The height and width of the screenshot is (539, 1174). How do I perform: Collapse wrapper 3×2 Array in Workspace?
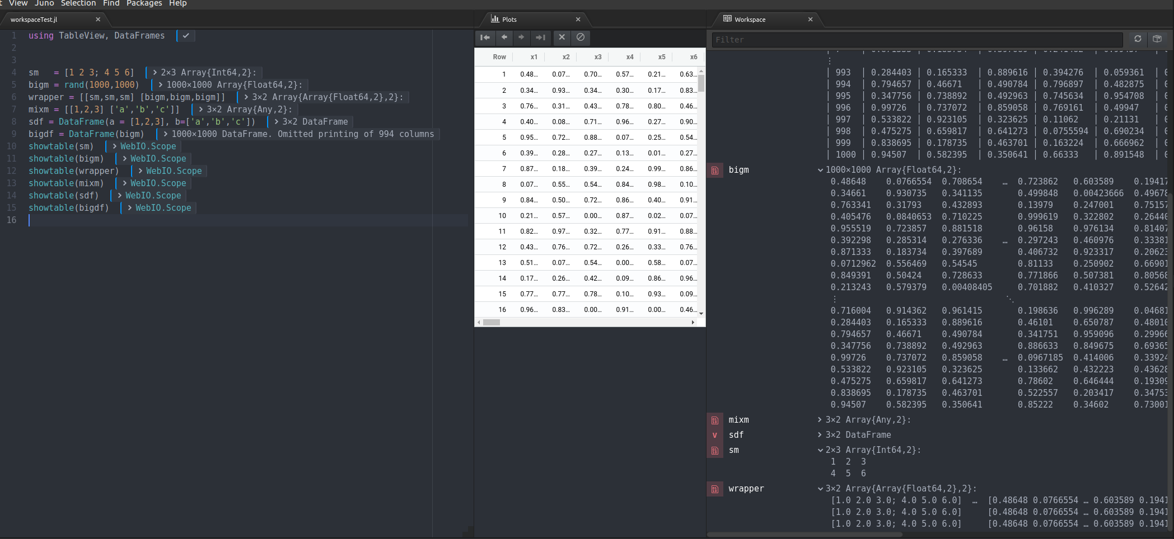820,489
